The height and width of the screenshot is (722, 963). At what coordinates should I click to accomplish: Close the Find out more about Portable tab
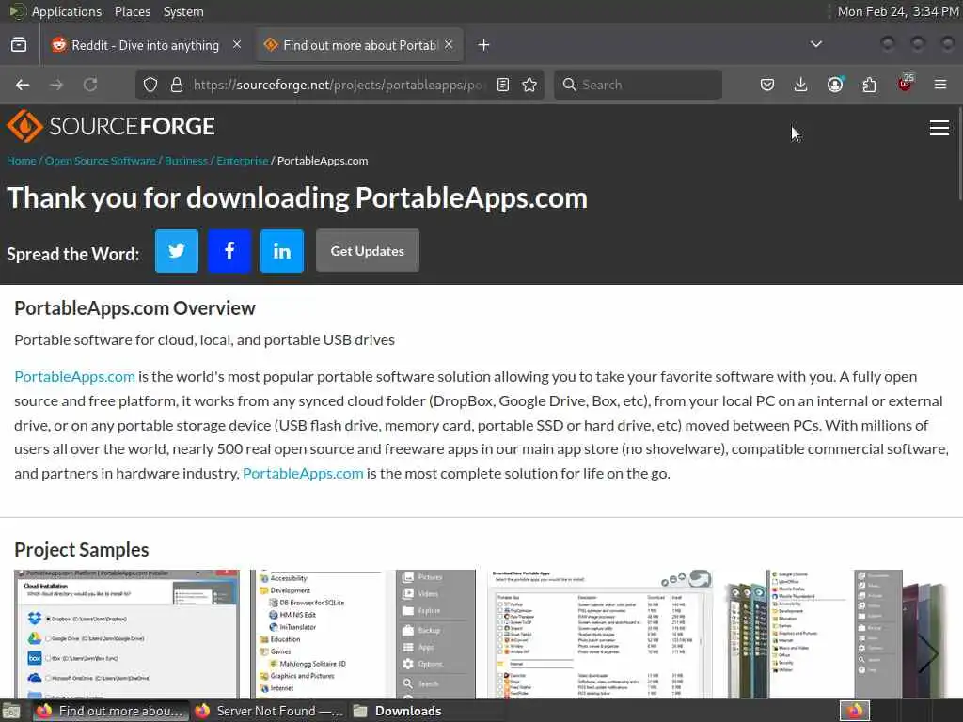pos(449,44)
